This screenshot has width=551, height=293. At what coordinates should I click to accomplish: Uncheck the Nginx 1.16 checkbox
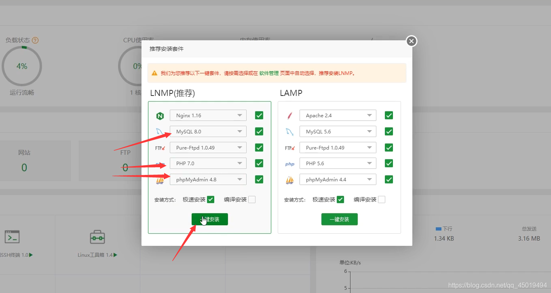click(x=259, y=115)
